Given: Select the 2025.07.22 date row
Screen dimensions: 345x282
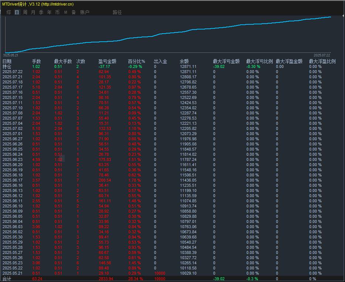Looking at the screenshot, I should coord(172,72).
